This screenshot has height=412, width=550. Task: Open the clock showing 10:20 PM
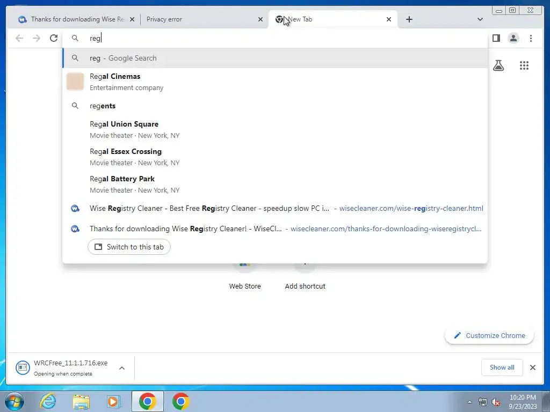click(523, 402)
